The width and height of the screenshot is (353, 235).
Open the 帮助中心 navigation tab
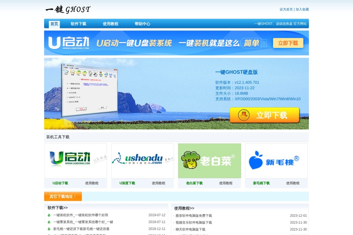pyautogui.click(x=142, y=24)
